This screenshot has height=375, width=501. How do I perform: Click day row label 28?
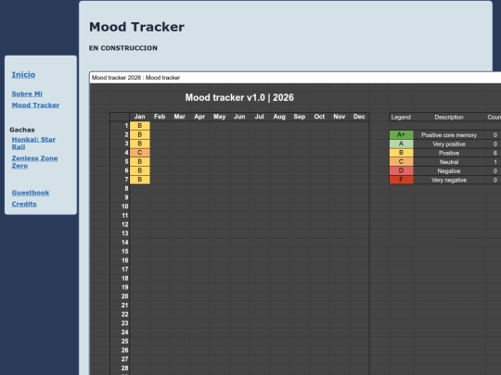coord(125,368)
